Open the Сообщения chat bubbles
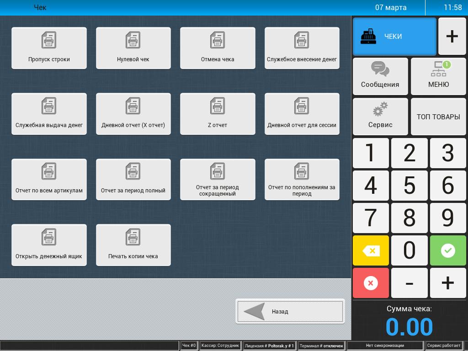This screenshot has height=351, width=468. tap(380, 76)
